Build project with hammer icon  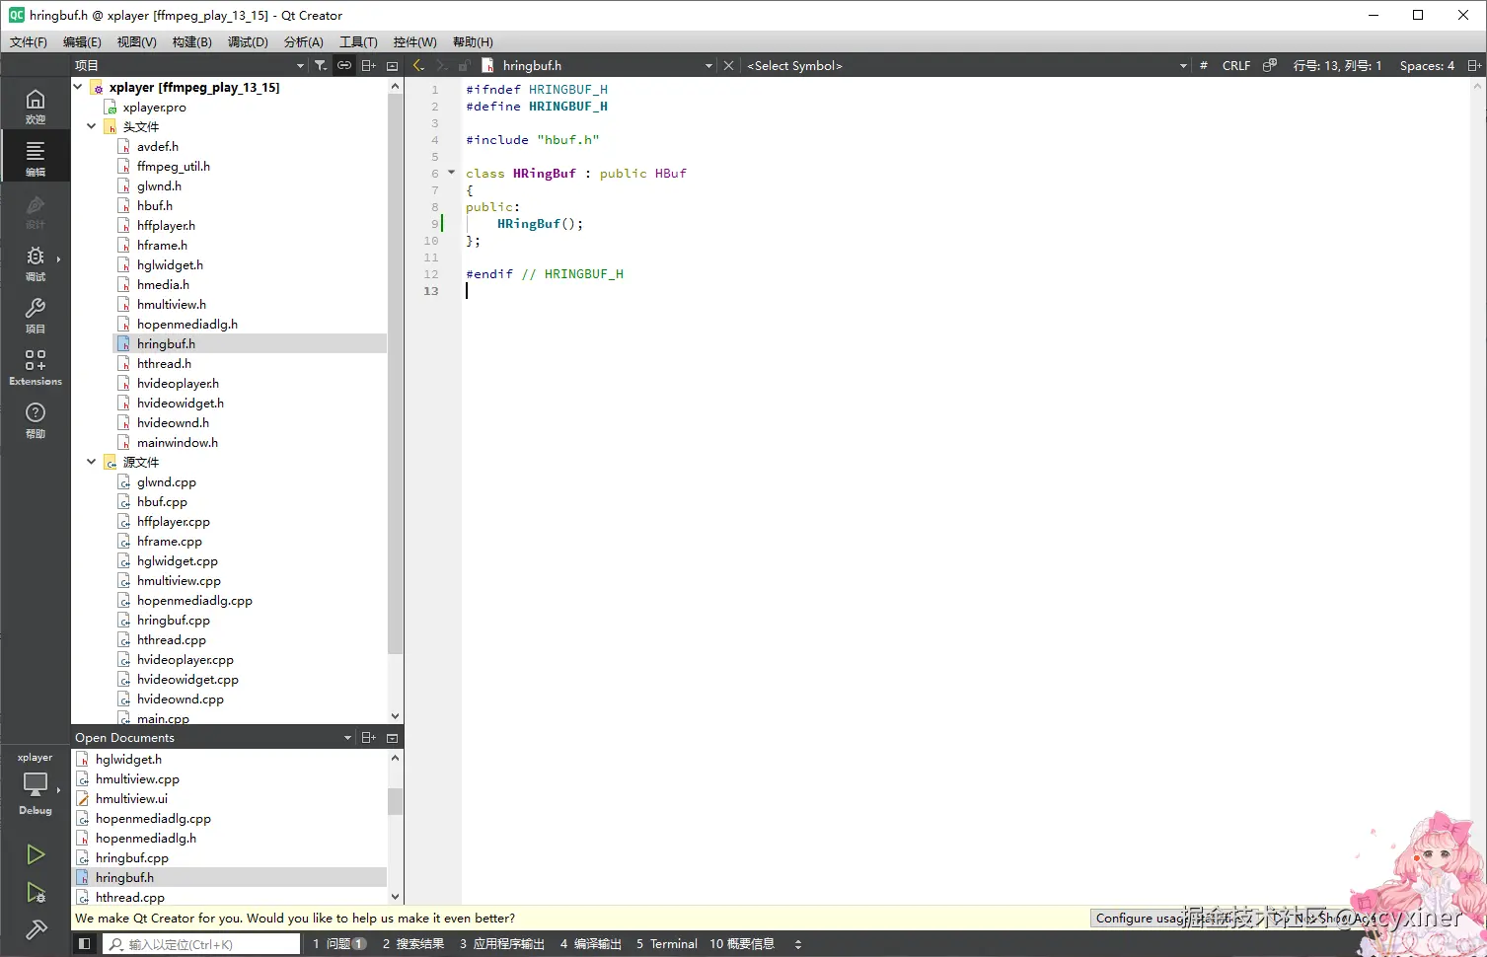click(36, 929)
